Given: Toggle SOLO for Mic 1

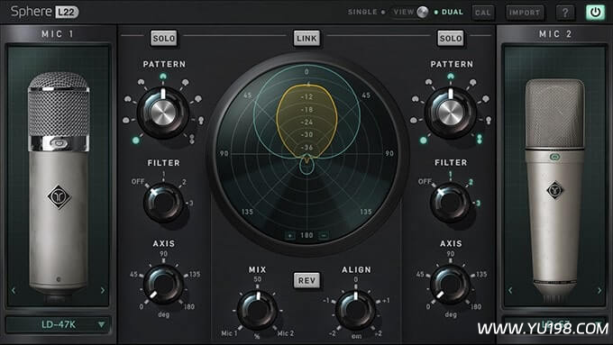Looking at the screenshot, I should point(164,39).
